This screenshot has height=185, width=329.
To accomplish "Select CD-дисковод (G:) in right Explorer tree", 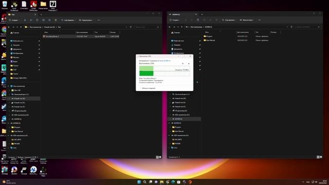I will tap(179, 111).
